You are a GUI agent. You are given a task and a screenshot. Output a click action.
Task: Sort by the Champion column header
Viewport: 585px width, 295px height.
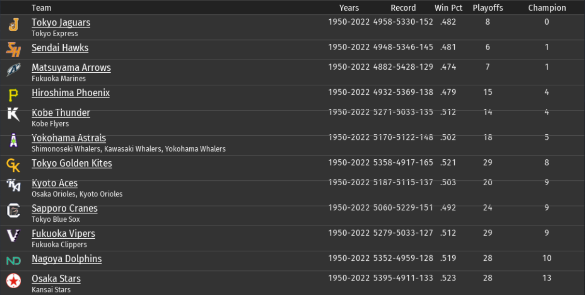click(547, 8)
